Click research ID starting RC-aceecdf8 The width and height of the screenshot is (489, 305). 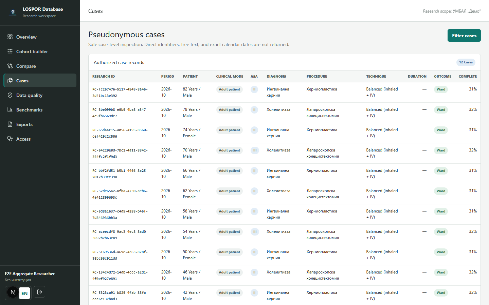pos(120,235)
